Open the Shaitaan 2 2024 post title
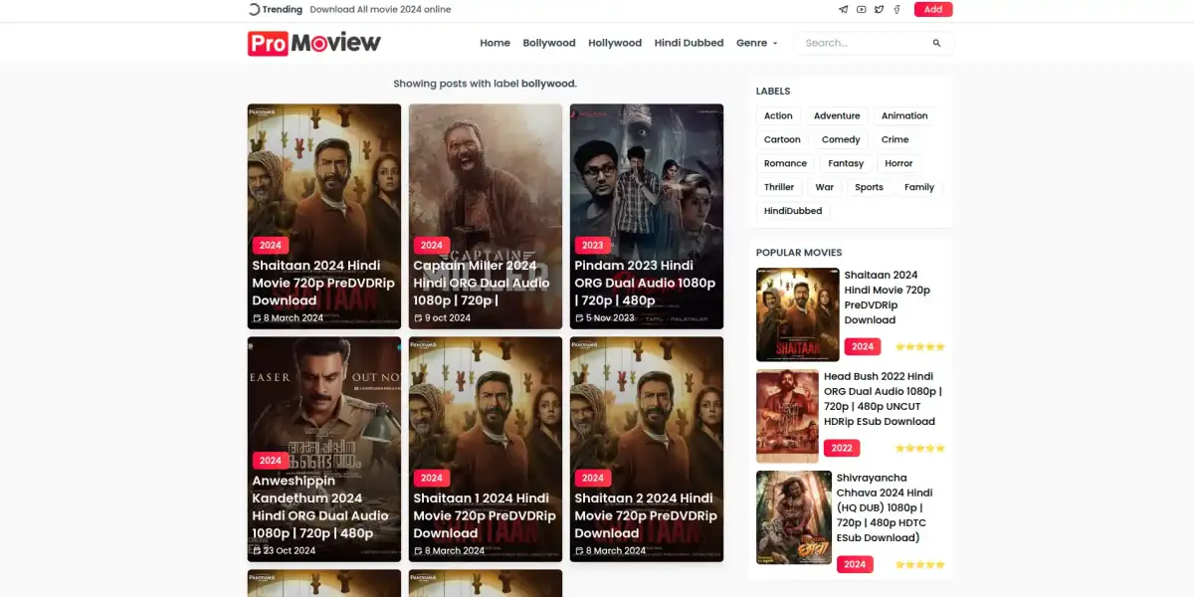 coord(645,515)
